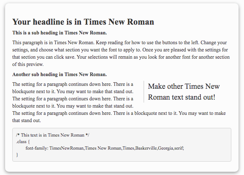Click the text line "of this preview."
The image size is (244, 175).
(x=28, y=64)
